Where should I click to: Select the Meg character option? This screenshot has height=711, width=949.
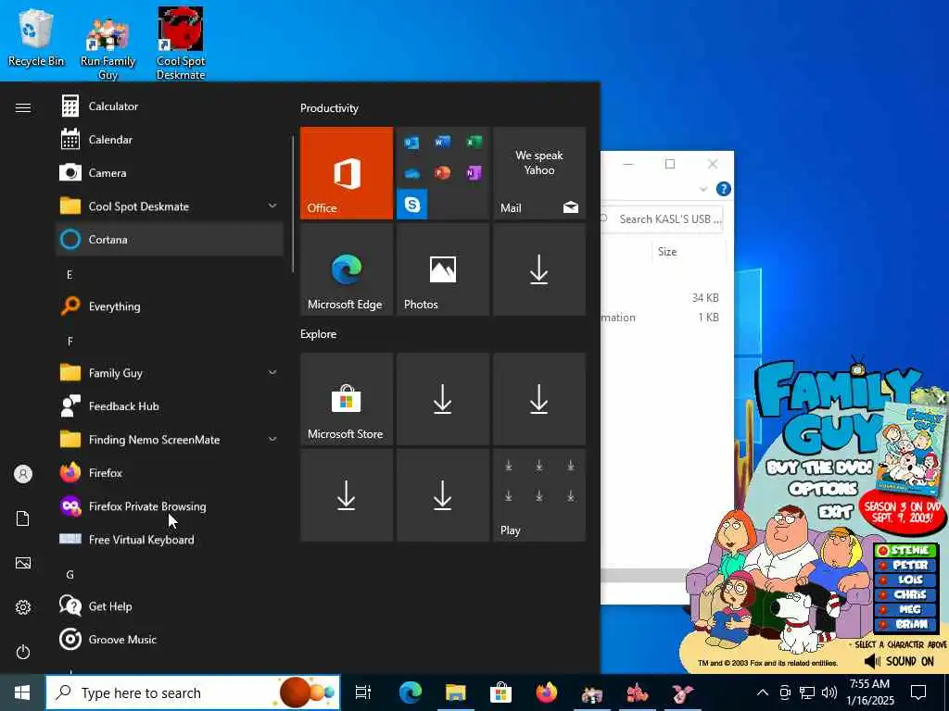tap(905, 609)
